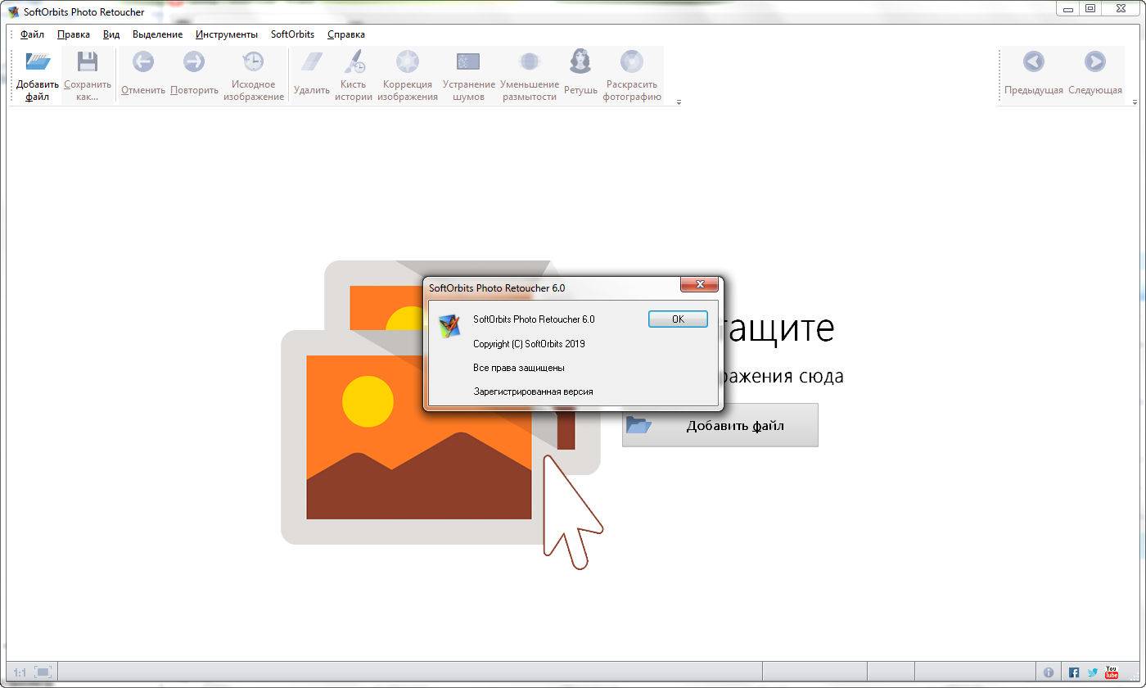Click the large Добавить файл button in the drop area
The image size is (1146, 688).
coord(720,425)
